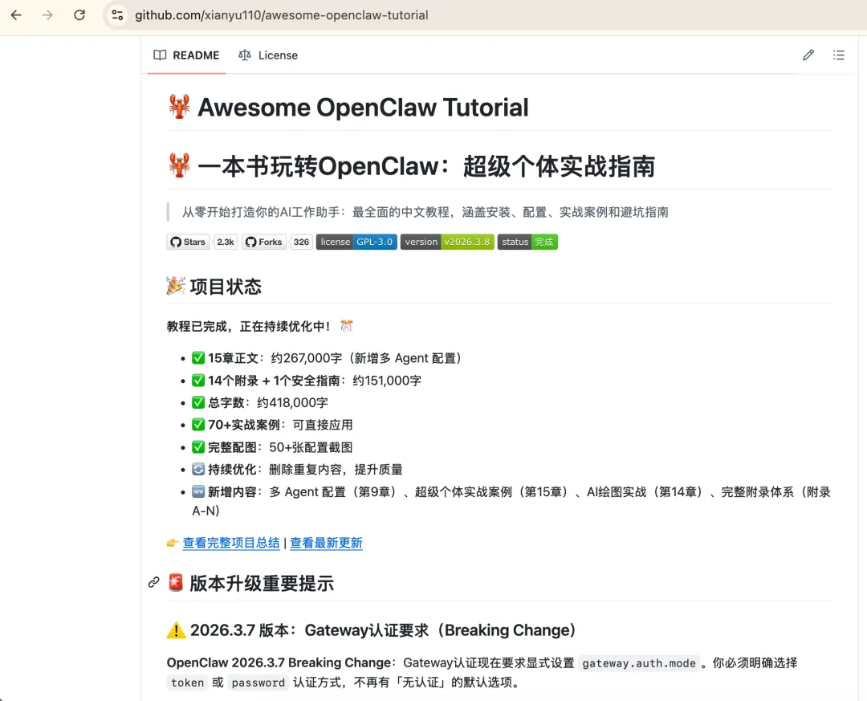The image size is (867, 701).
Task: Click the token code snippet
Action: click(187, 683)
